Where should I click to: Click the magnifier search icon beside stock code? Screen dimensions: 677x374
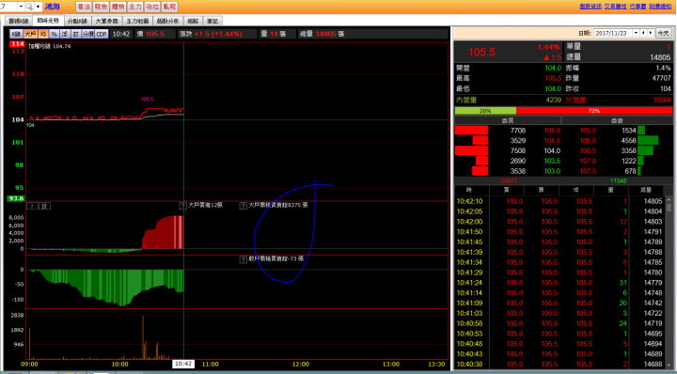pos(29,7)
